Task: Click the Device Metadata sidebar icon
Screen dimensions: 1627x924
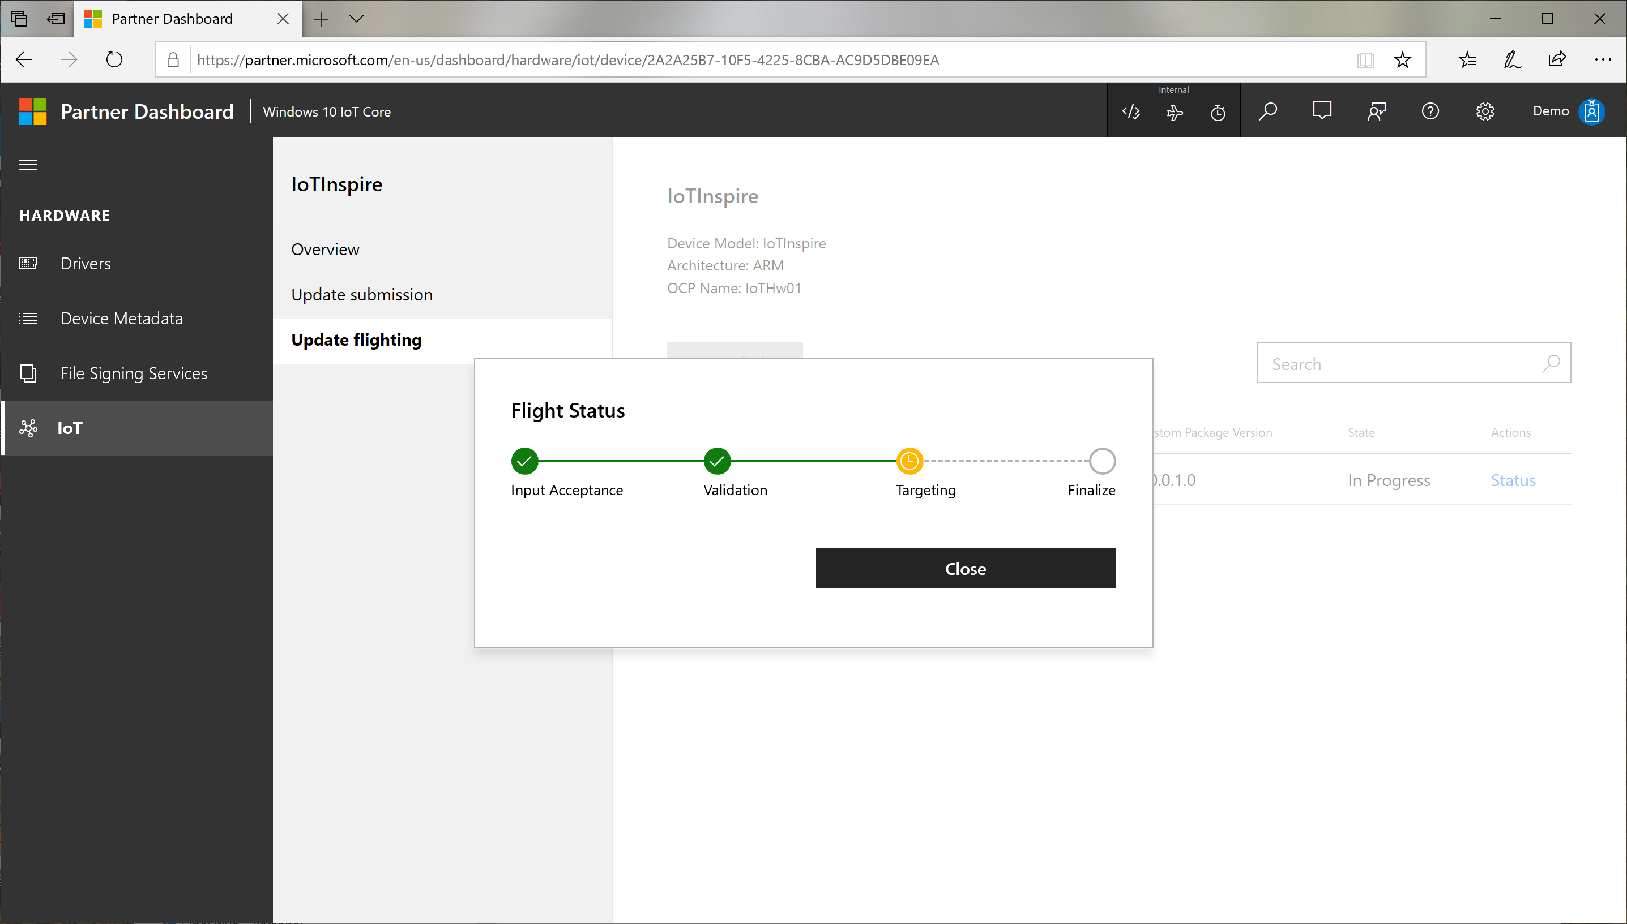Action: [30, 318]
